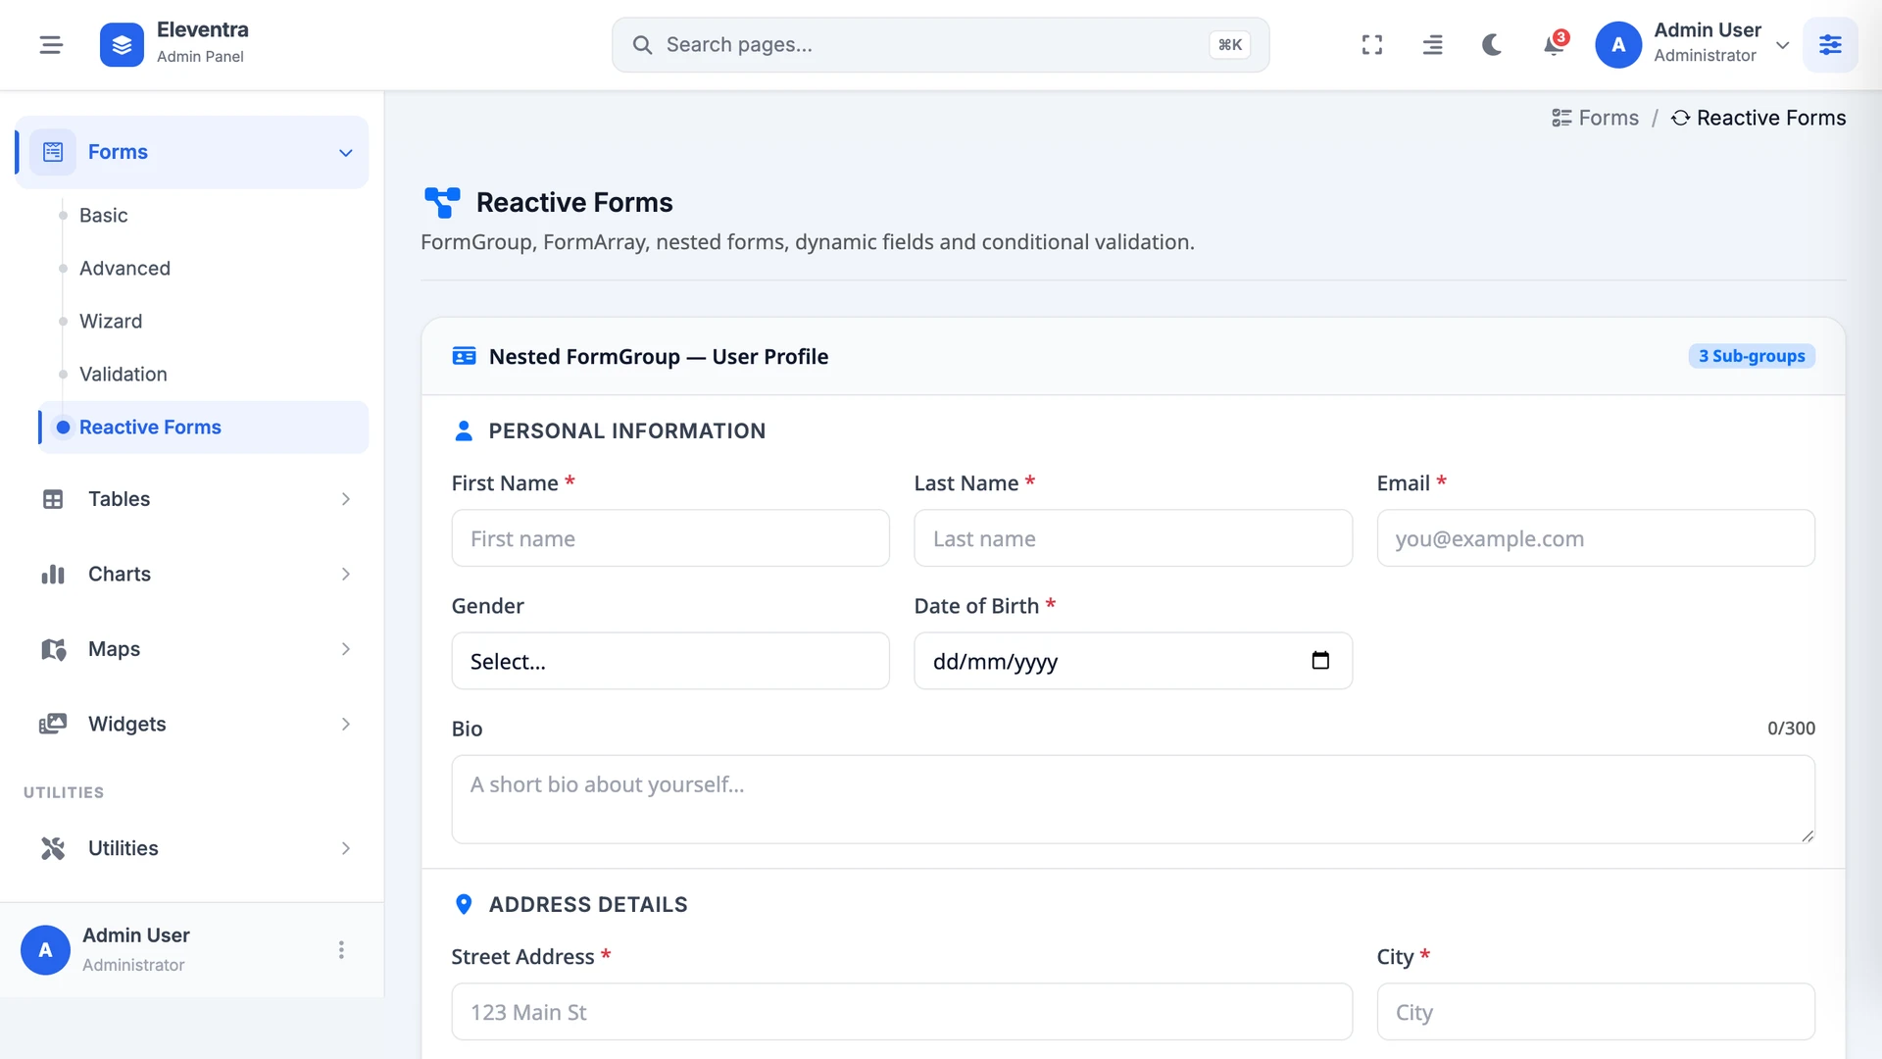Click the Forms breadcrumb link

tap(1609, 118)
